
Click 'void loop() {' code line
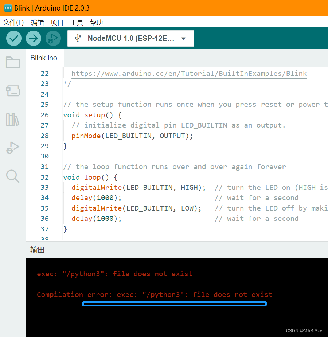click(90, 177)
